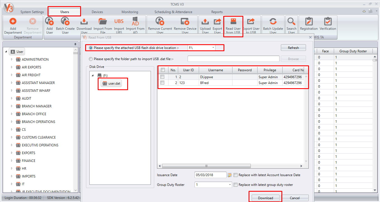Image resolution: width=380 pixels, height=202 pixels.
Task: Click Read User from USB icon
Action: click(233, 21)
